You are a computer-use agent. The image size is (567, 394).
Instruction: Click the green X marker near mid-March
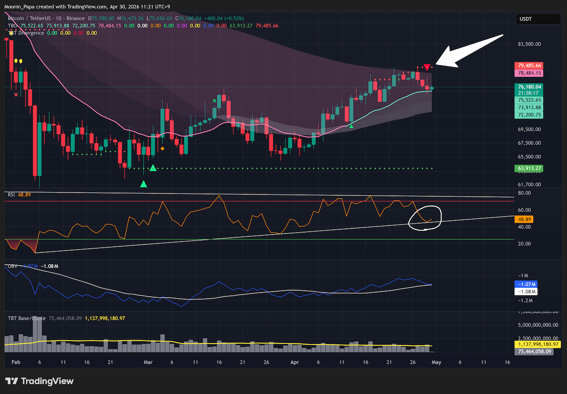(x=215, y=101)
